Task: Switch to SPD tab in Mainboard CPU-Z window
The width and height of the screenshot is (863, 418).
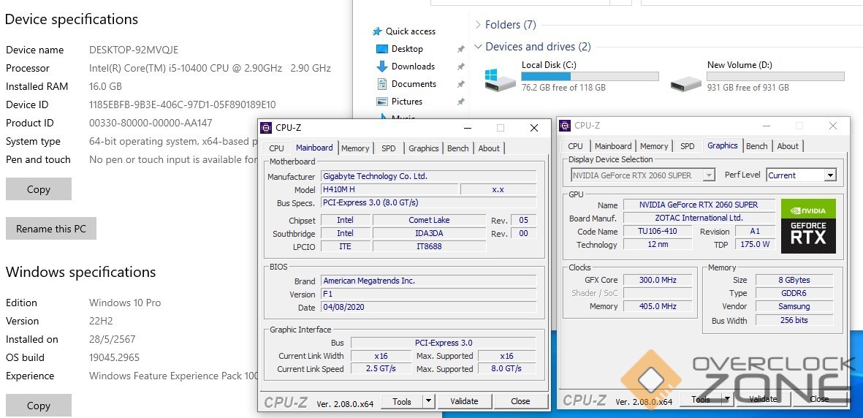Action: [389, 148]
